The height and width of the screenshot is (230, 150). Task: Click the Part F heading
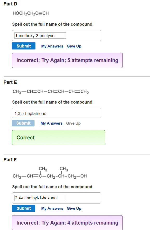point(10,159)
